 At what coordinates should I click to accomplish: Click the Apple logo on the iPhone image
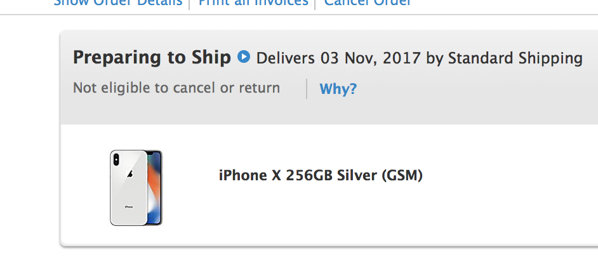129,175
